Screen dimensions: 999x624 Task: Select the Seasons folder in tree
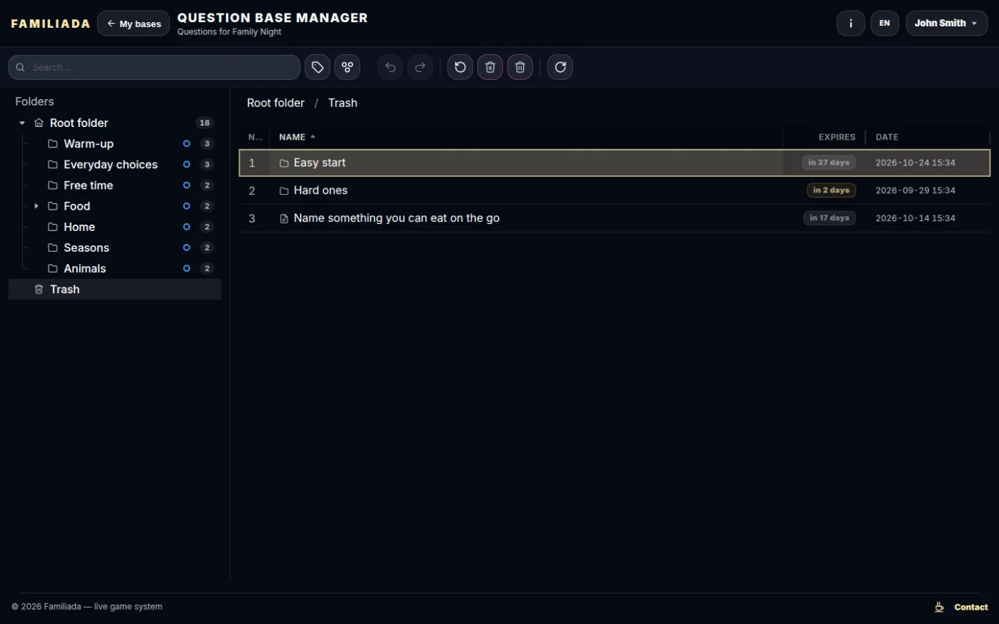point(86,247)
